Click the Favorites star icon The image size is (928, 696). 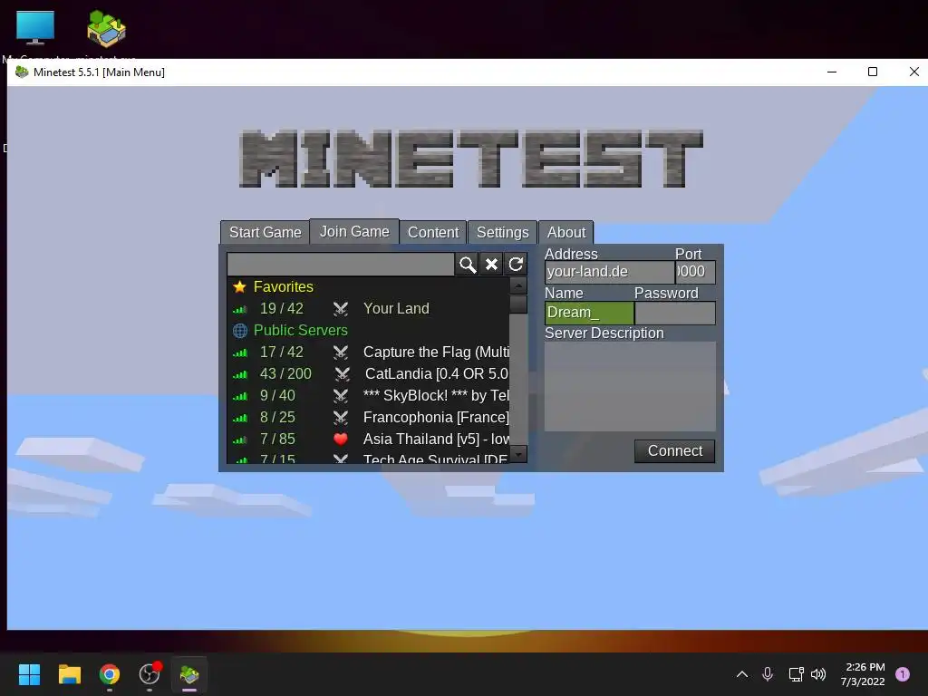click(x=239, y=287)
